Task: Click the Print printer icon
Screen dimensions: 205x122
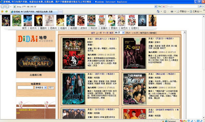Action: pos(172,11)
